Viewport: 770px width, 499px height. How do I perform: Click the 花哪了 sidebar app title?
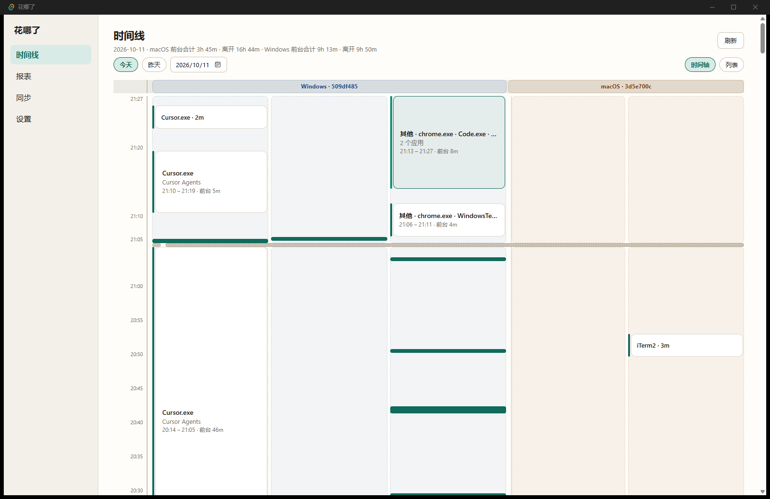click(27, 30)
